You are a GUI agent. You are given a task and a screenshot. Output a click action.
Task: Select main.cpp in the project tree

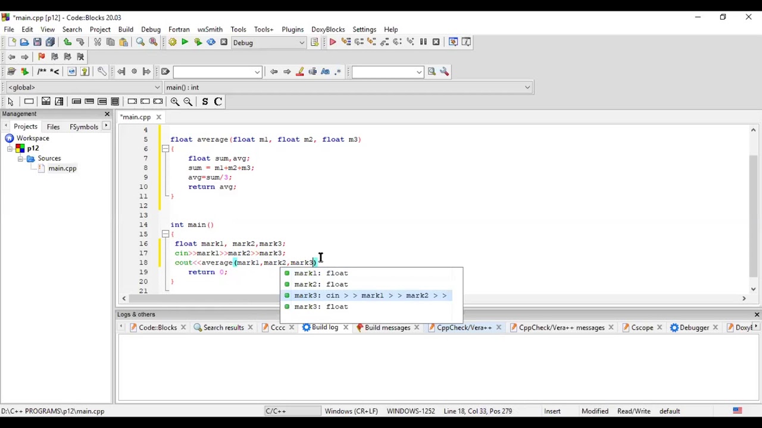(62, 168)
